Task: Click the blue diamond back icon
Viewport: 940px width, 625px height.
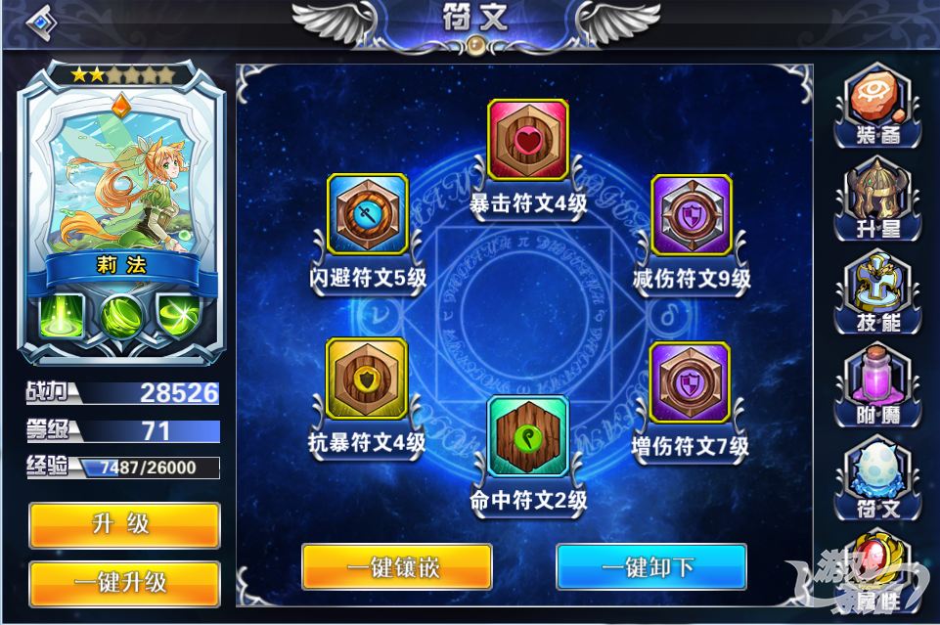Action: [40, 22]
